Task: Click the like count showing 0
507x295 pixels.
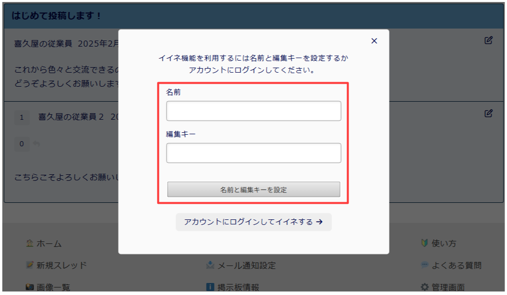Action: [x=22, y=143]
